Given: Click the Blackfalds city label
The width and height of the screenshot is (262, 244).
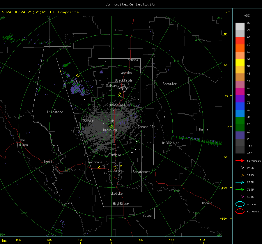Looking at the screenshot, I should point(124,80).
